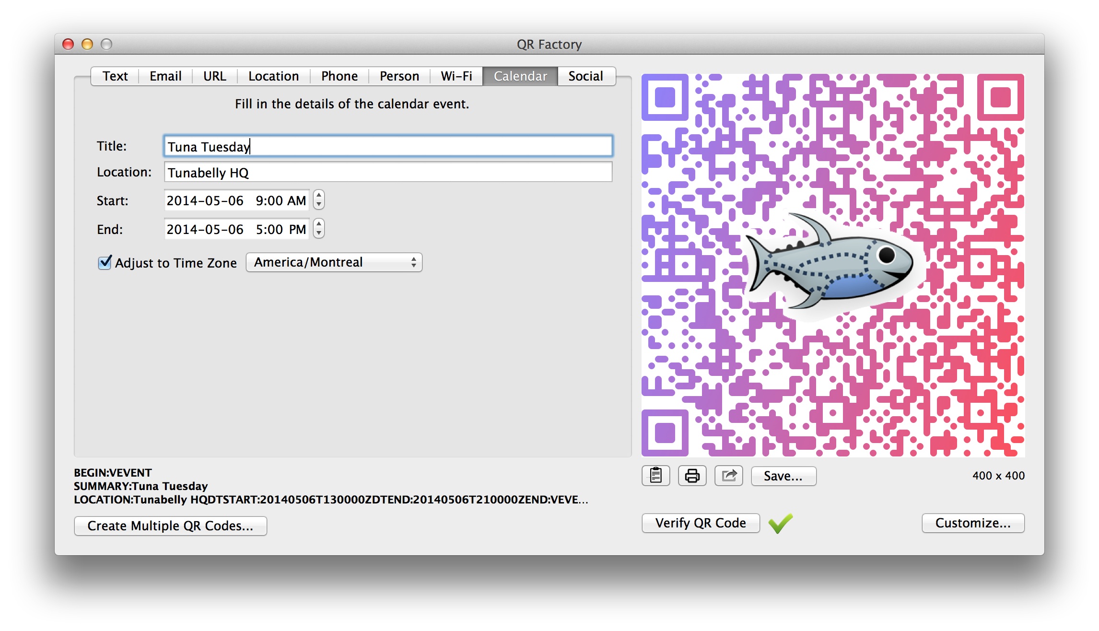
Task: Decrement the End time with the stepper
Action: pos(318,234)
